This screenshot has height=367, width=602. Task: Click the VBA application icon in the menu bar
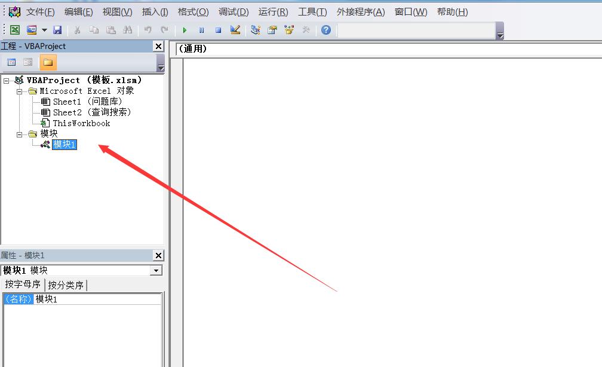pyautogui.click(x=14, y=12)
